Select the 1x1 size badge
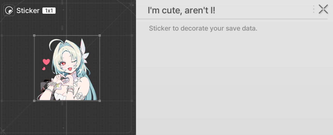 (49, 11)
